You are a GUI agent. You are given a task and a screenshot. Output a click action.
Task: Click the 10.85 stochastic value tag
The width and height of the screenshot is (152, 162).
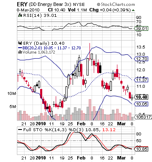141,149
